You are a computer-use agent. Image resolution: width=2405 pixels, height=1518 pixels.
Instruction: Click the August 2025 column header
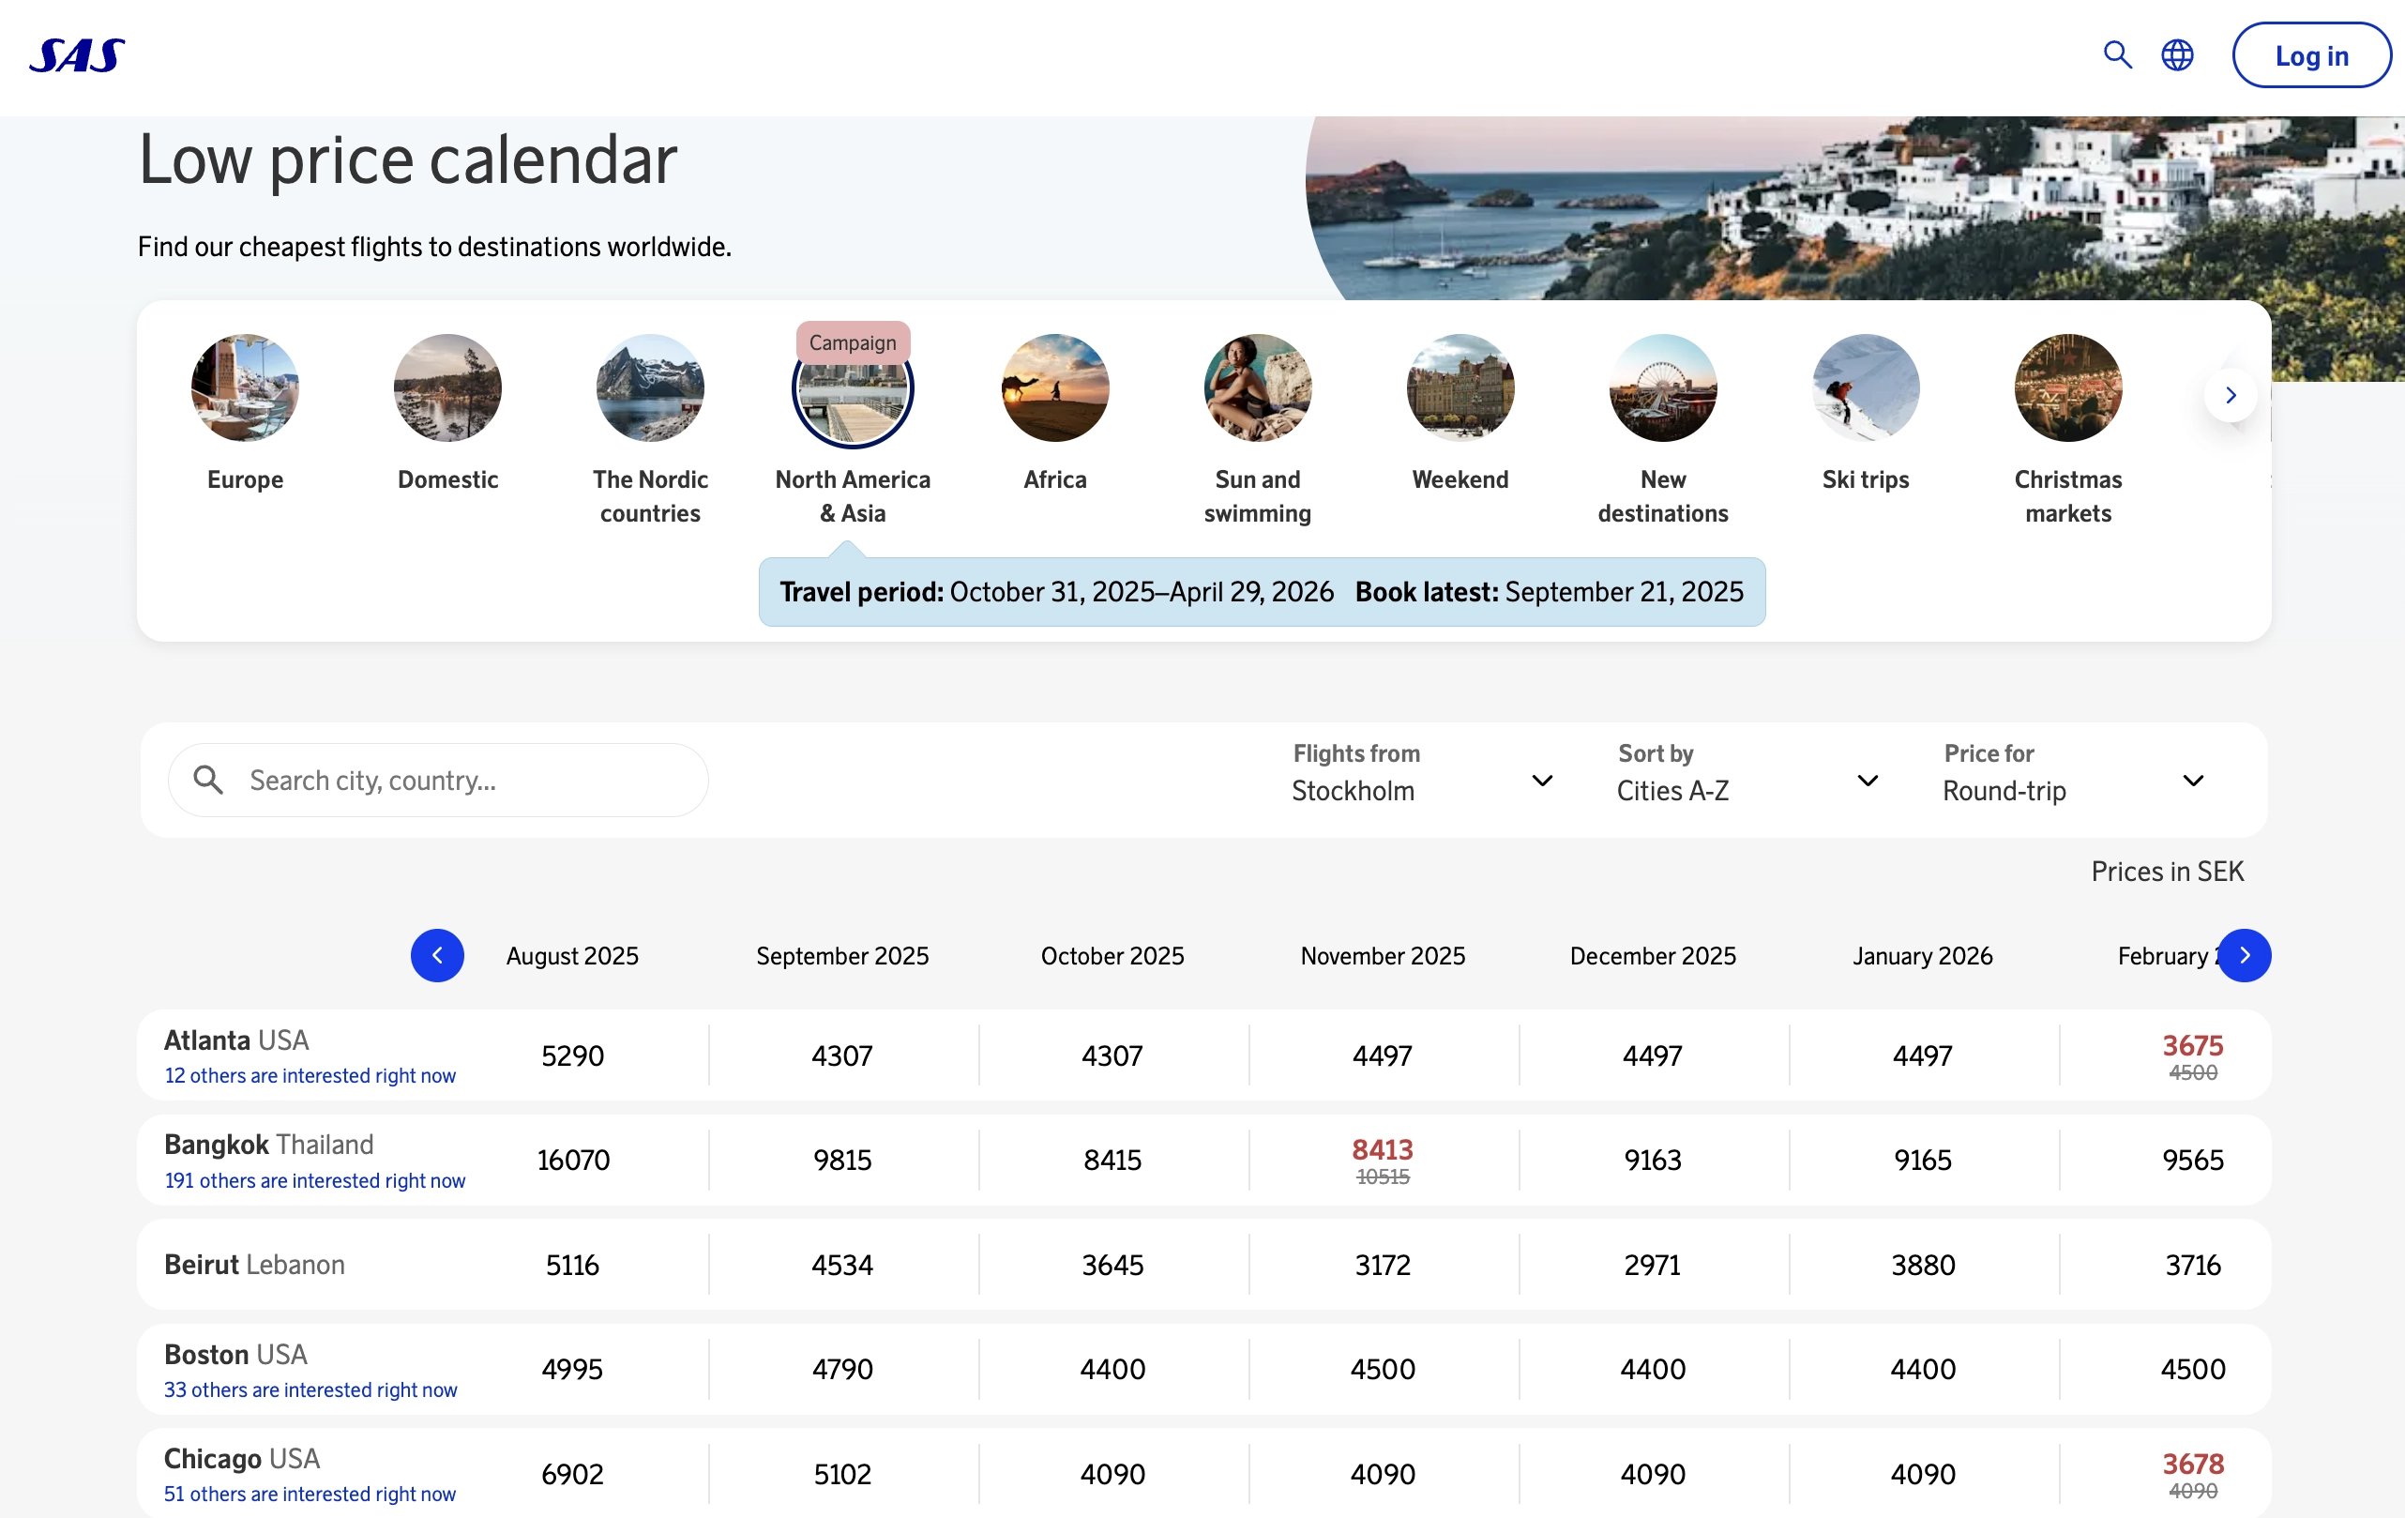pyautogui.click(x=572, y=956)
